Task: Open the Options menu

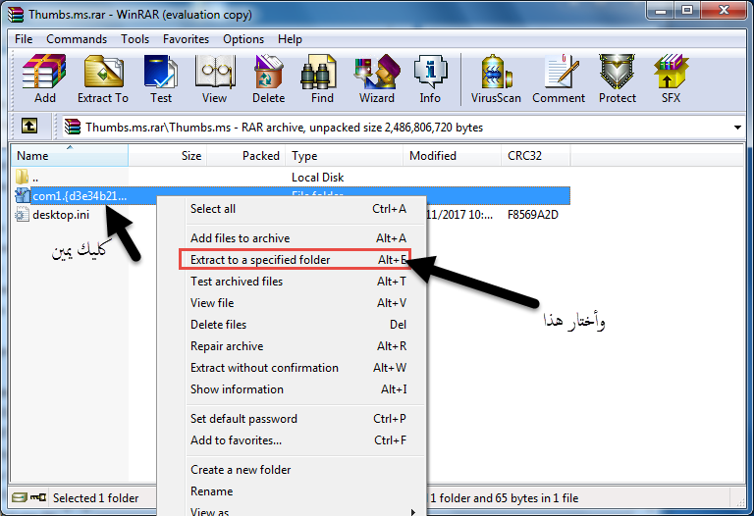Action: pos(243,39)
